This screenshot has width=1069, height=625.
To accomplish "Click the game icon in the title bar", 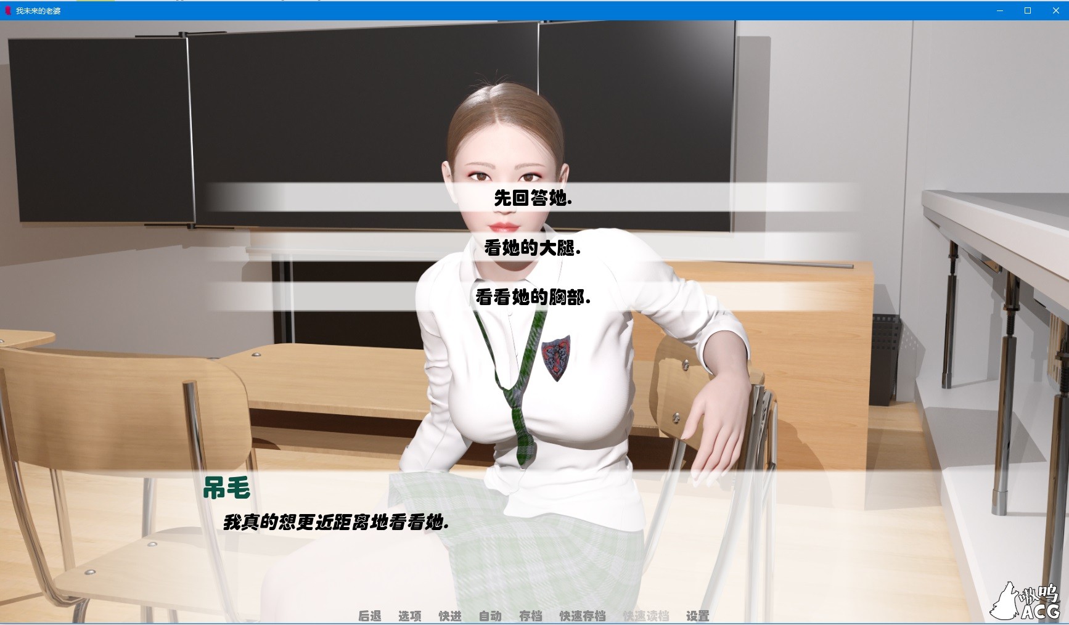I will pos(8,10).
